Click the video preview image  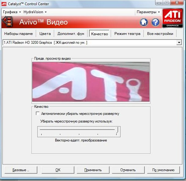[x=91, y=82]
